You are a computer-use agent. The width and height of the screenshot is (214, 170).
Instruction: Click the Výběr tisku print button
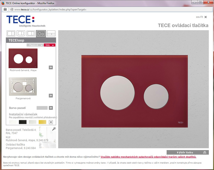point(188,152)
